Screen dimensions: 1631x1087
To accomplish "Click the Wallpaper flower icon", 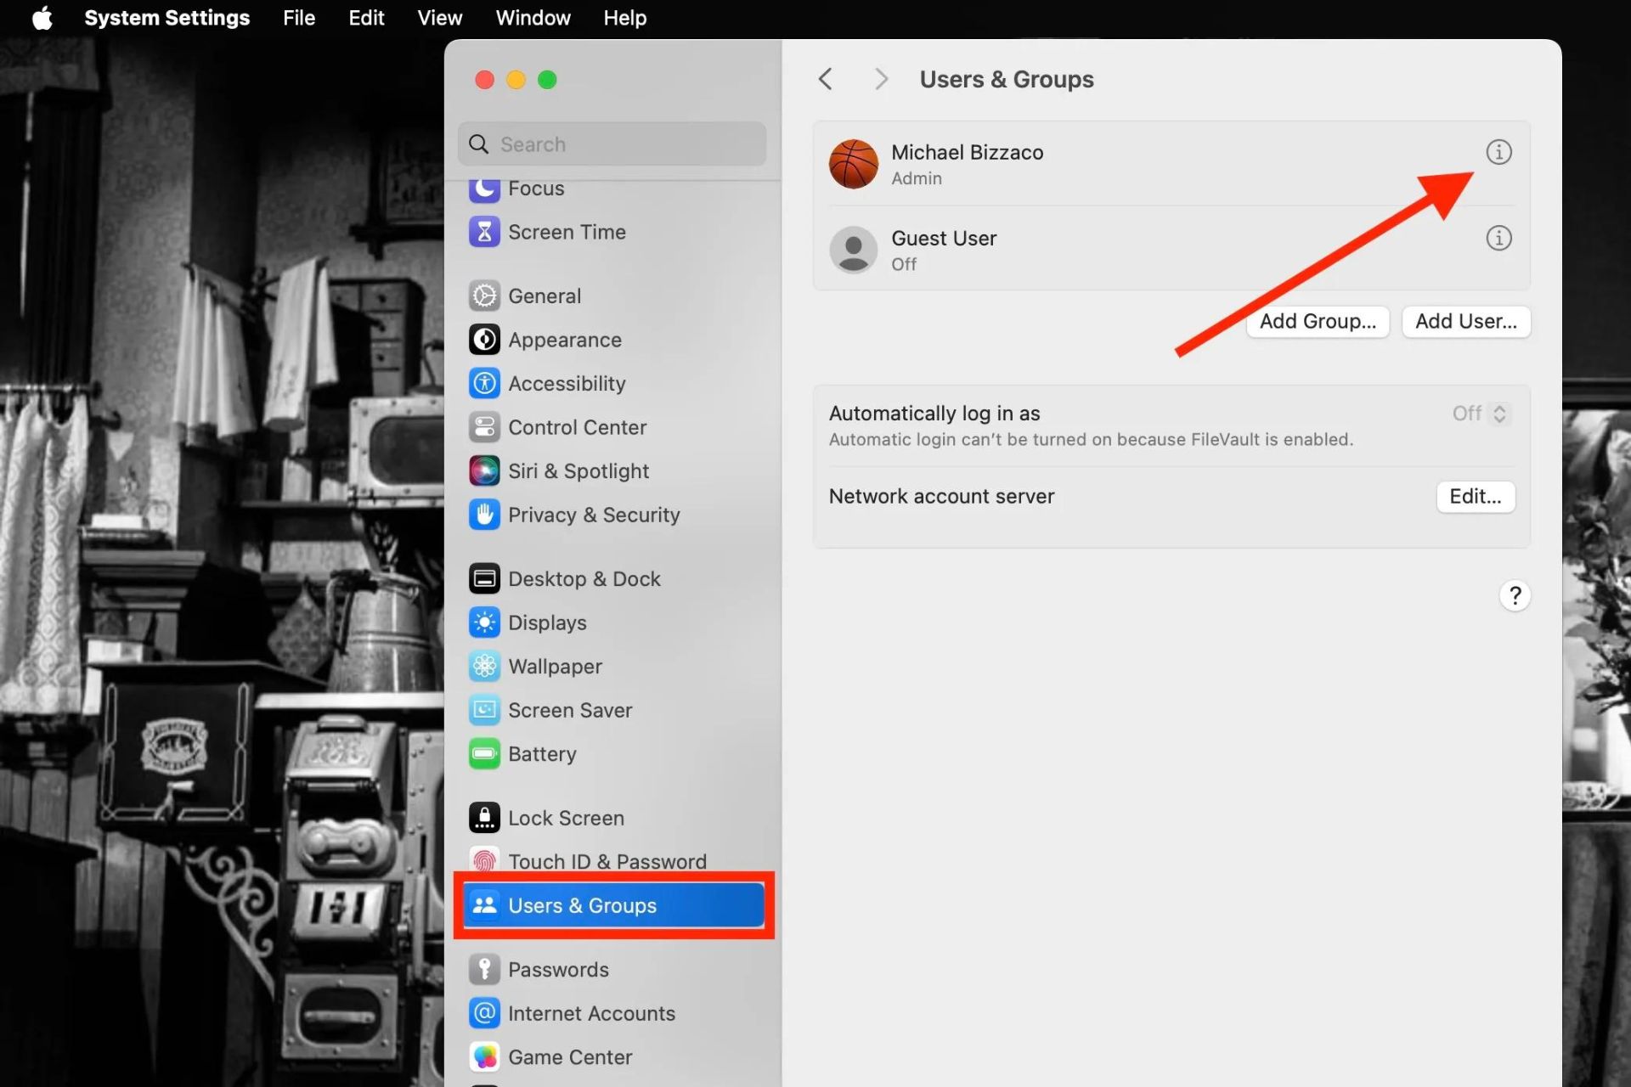I will point(484,666).
